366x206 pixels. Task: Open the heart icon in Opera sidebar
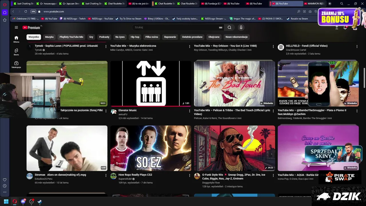click(5, 180)
